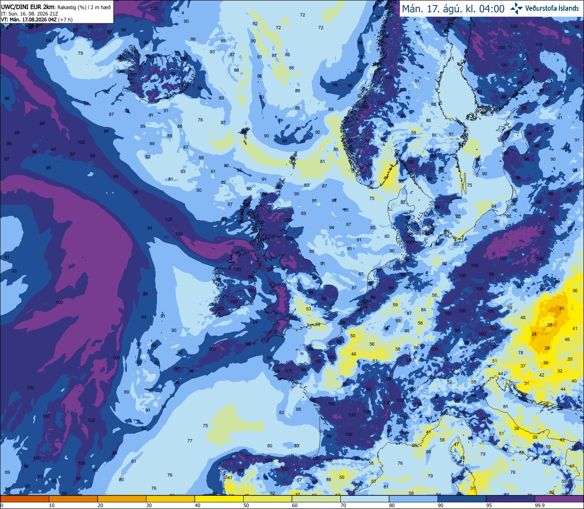This screenshot has width=584, height=509.
Task: Pick the dark red 0–10 legend swatch
Action: (x=24, y=499)
